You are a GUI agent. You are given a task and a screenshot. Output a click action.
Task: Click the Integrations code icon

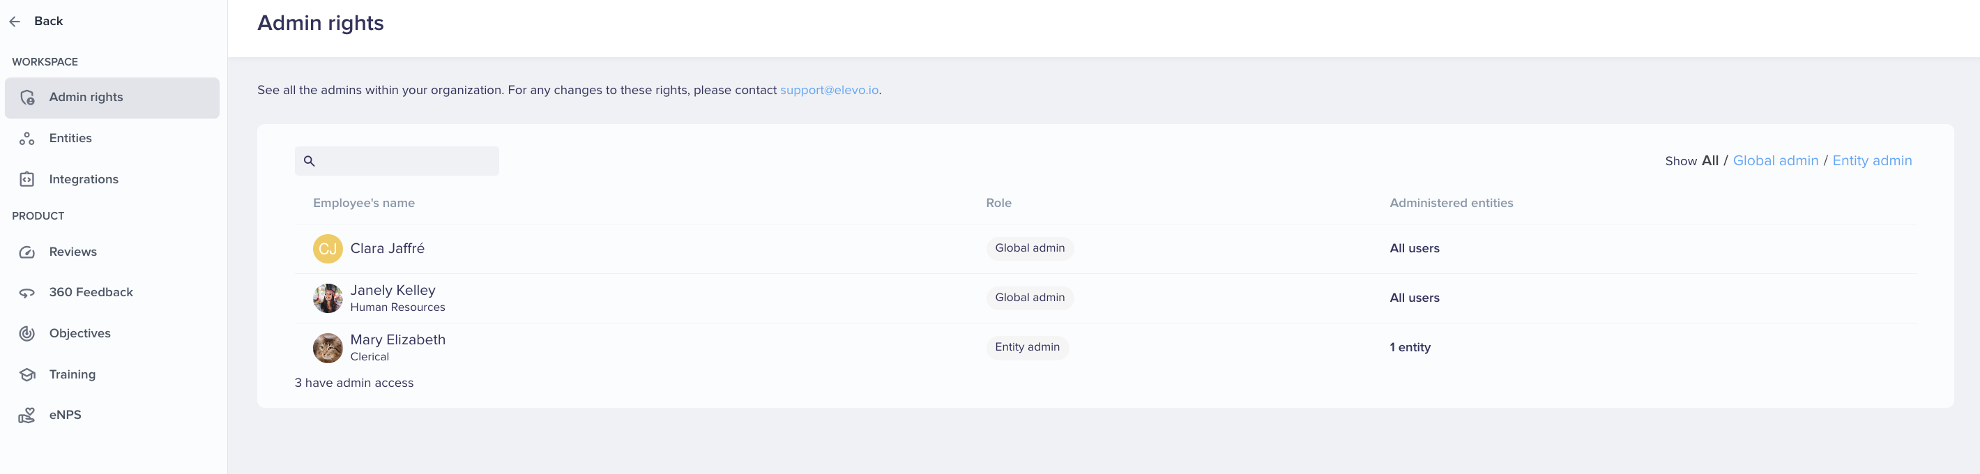27,179
